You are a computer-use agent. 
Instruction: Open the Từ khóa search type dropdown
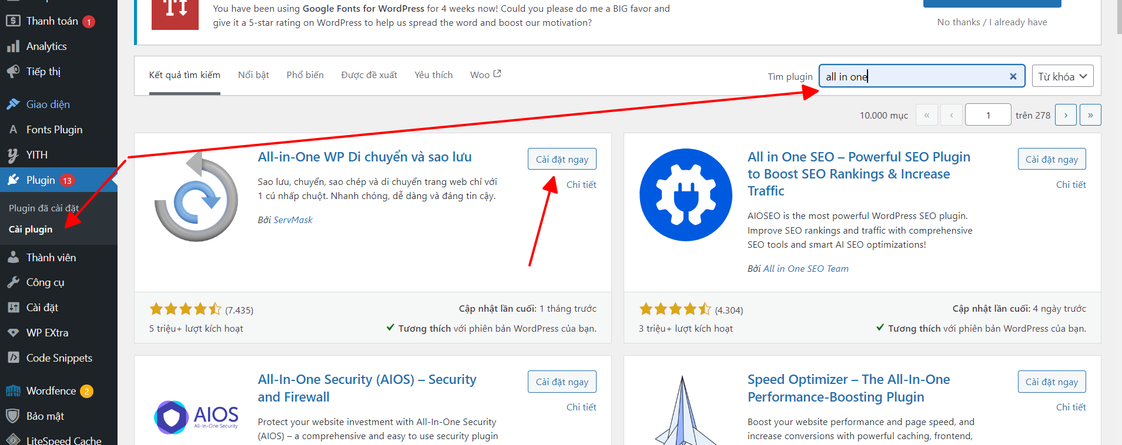click(1063, 76)
